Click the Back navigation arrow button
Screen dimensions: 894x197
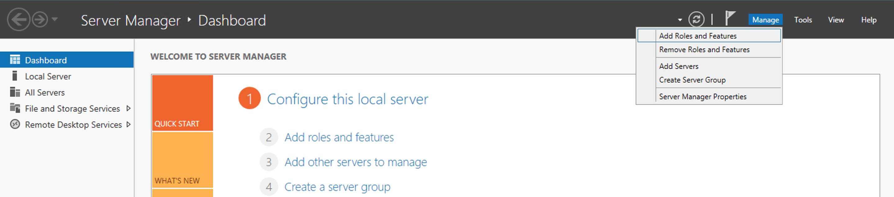coord(18,20)
